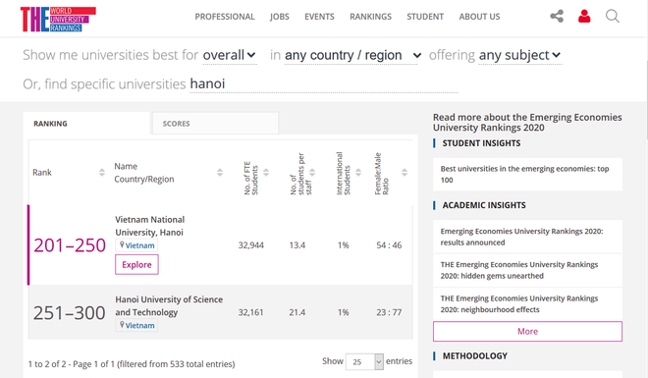Screen dimensions: 648x378
Task: Click the 201–250 rank value
Action: click(x=70, y=245)
